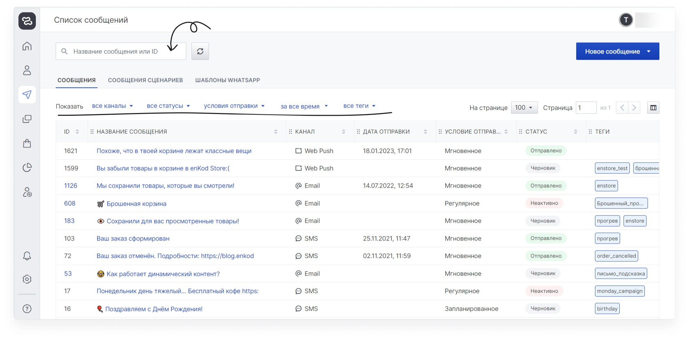This screenshot has width=689, height=340.
Task: Open the Reports pie chart icon
Action: tap(27, 168)
